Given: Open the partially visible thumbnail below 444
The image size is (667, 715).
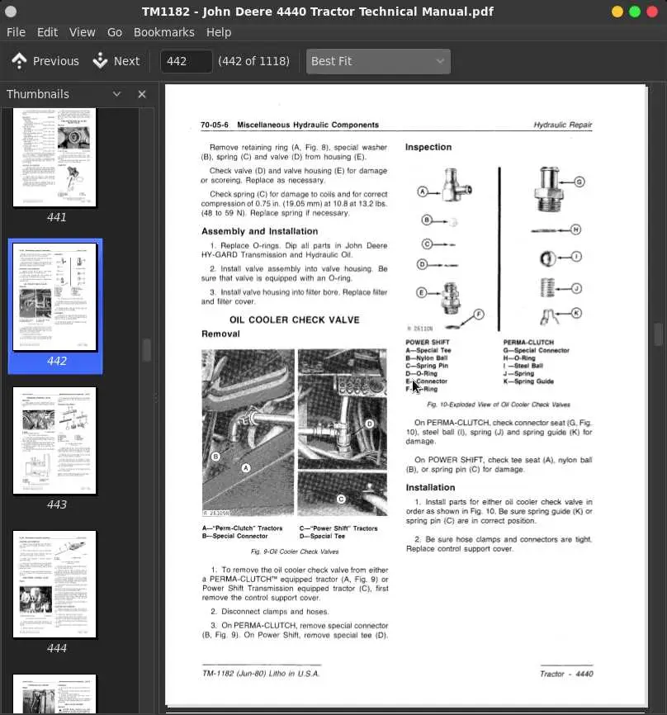Looking at the screenshot, I should (x=54, y=694).
